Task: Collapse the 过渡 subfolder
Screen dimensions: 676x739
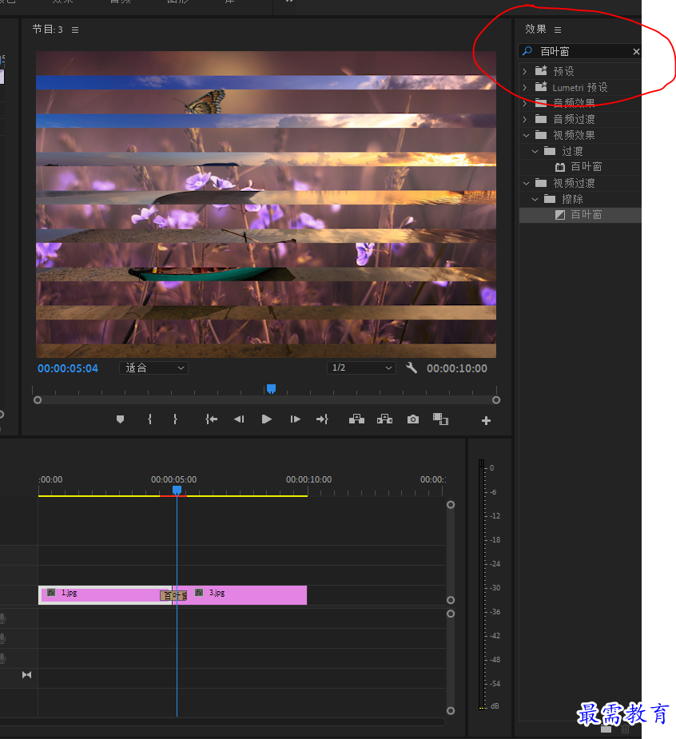Action: 535,151
